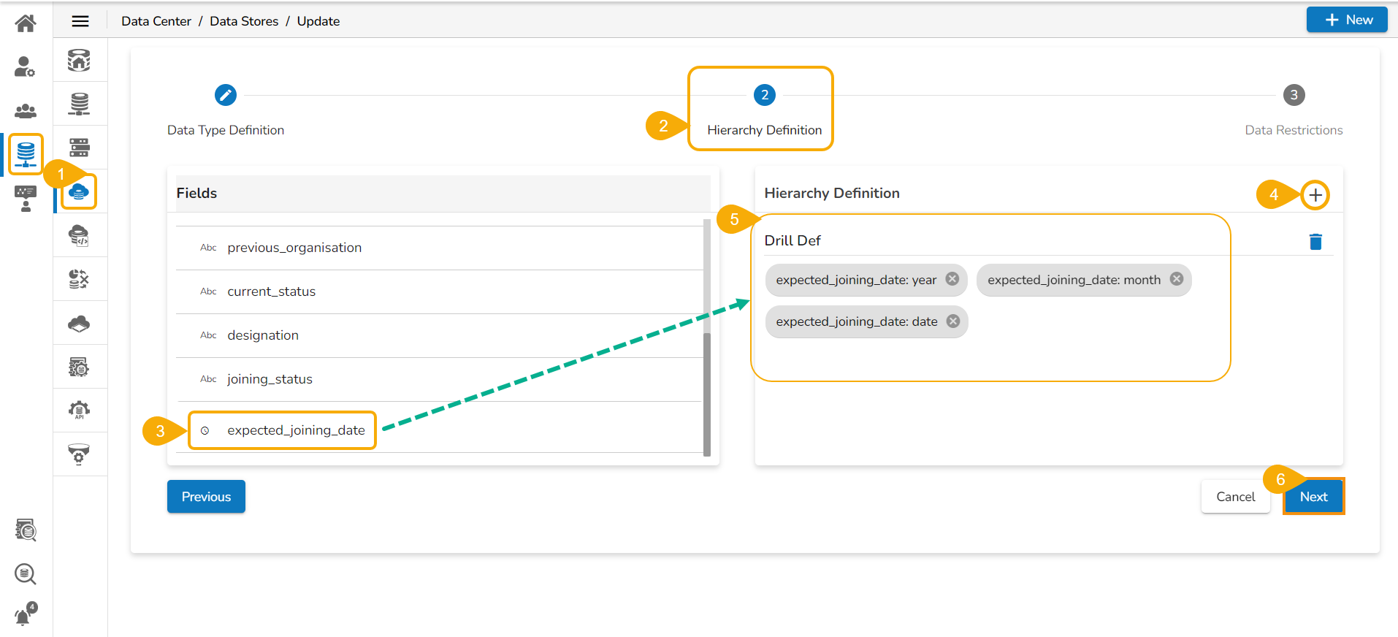Open the user settings icon
This screenshot has height=637, width=1398.
tap(26, 66)
